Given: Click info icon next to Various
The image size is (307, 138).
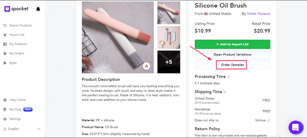Looking at the screenshot, I should (269, 120).
